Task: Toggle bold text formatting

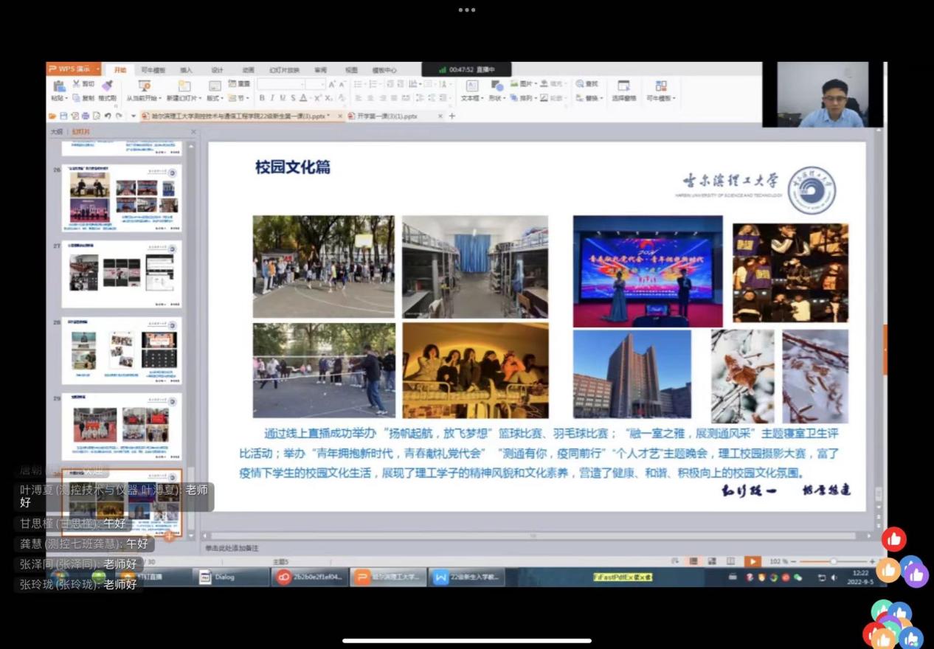Action: (262, 98)
